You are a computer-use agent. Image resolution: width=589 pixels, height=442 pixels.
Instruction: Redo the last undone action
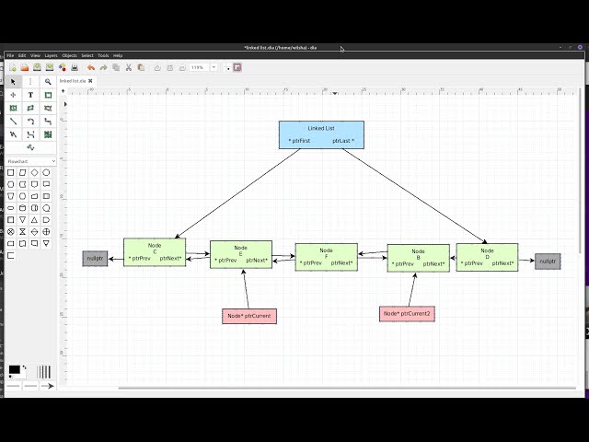pos(103,67)
